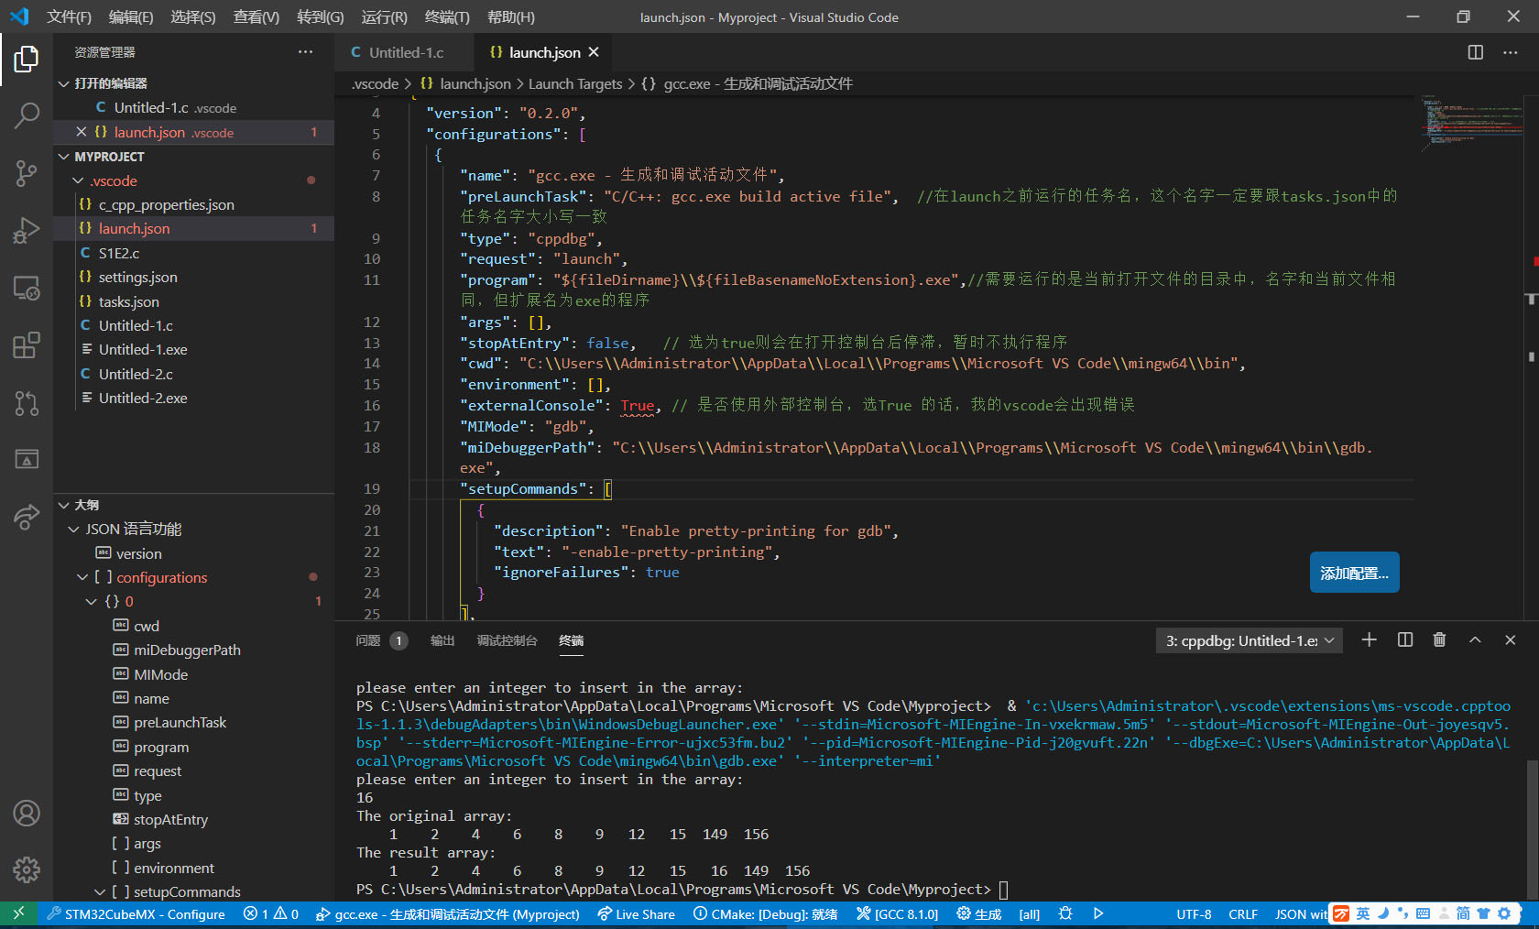The image size is (1539, 929).
Task: Open the GitHub Pull Requests view
Action: click(x=27, y=403)
